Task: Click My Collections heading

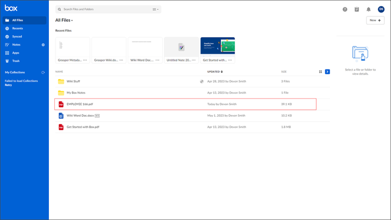Action: [15, 72]
